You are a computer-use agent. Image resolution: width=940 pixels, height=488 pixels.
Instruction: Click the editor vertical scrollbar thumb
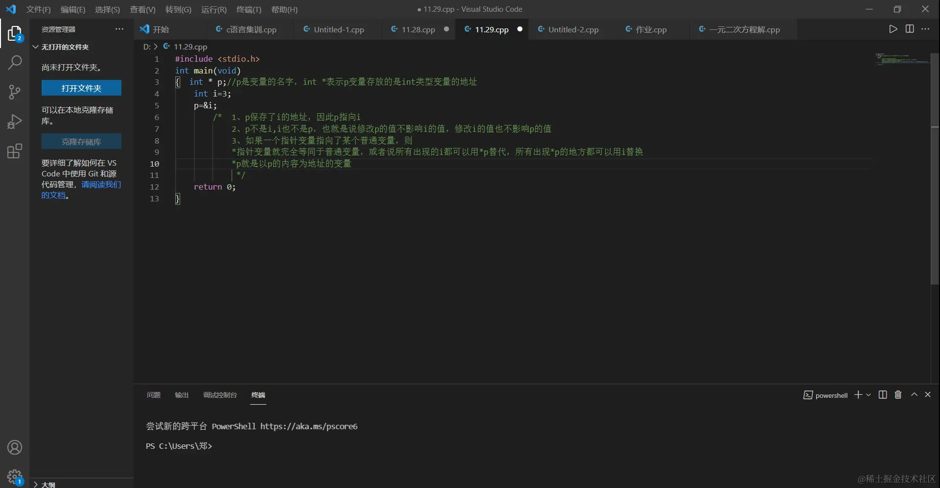coord(935,169)
